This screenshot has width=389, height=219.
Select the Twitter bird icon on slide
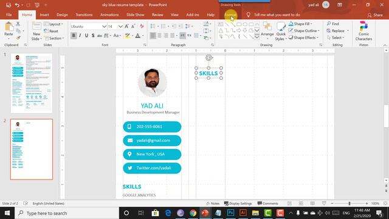click(x=129, y=168)
